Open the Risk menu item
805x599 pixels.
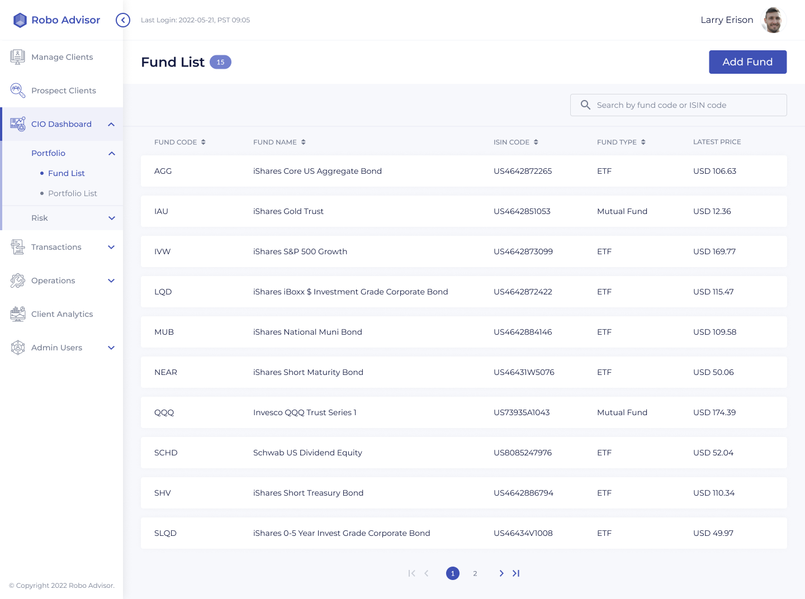pos(63,218)
